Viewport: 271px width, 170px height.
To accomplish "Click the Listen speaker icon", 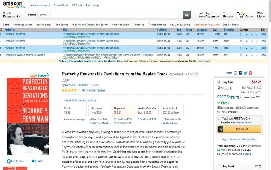I will 34,161.
